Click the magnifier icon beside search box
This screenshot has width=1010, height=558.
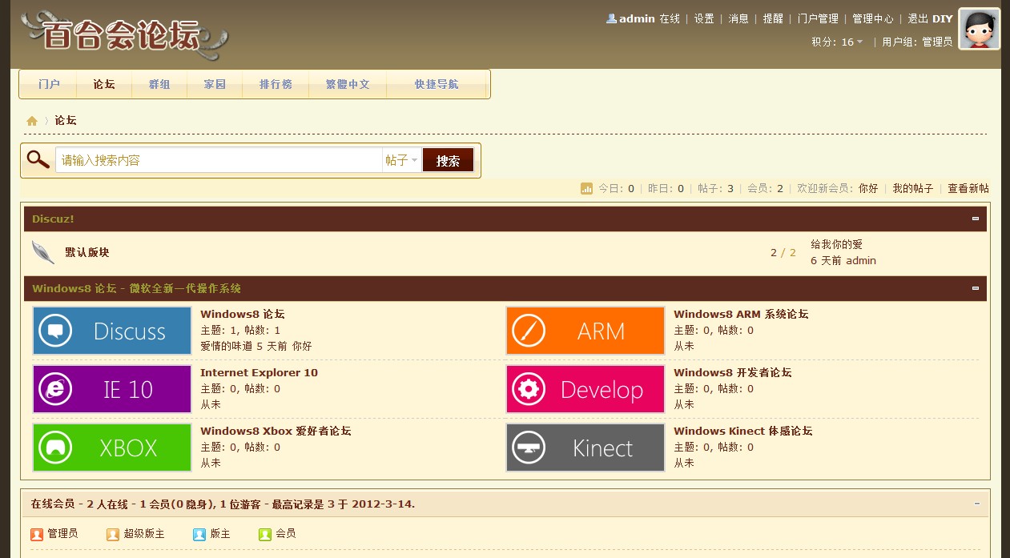[38, 159]
